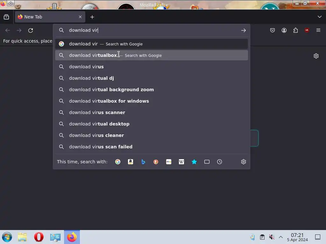Close the New Tab tab

pos(80,17)
